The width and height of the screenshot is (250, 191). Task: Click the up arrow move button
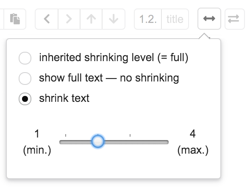pyautogui.click(x=91, y=19)
